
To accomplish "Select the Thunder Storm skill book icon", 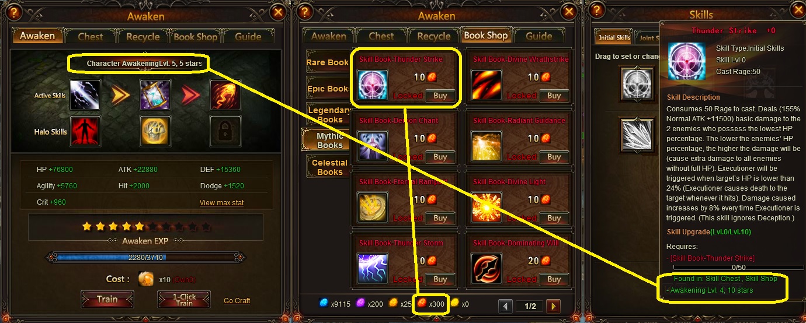I will (373, 269).
